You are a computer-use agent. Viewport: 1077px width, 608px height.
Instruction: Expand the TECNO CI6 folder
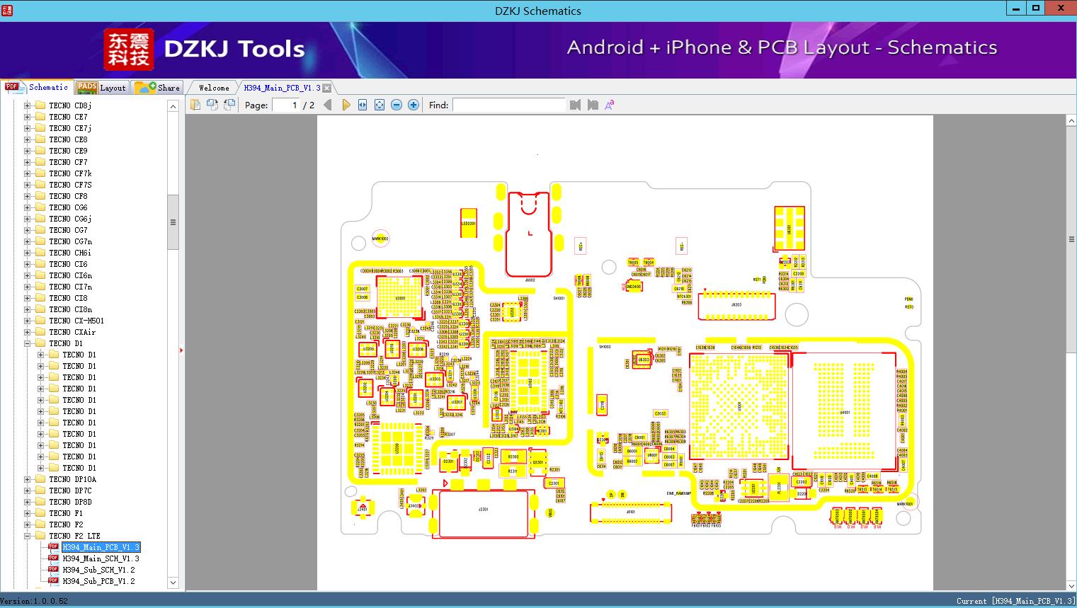pyautogui.click(x=28, y=264)
